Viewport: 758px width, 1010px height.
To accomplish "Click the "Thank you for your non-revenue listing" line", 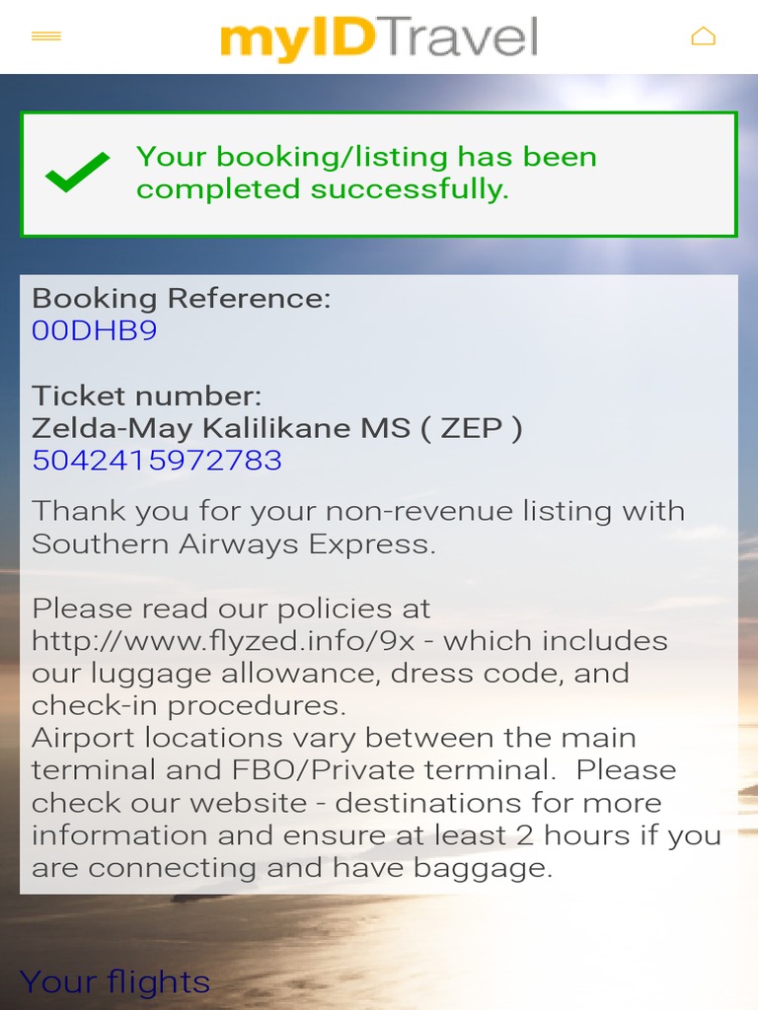I will point(357,511).
